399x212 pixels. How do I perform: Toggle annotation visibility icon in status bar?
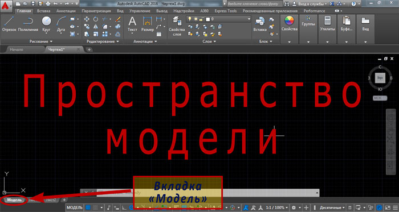pyautogui.click(x=246, y=207)
